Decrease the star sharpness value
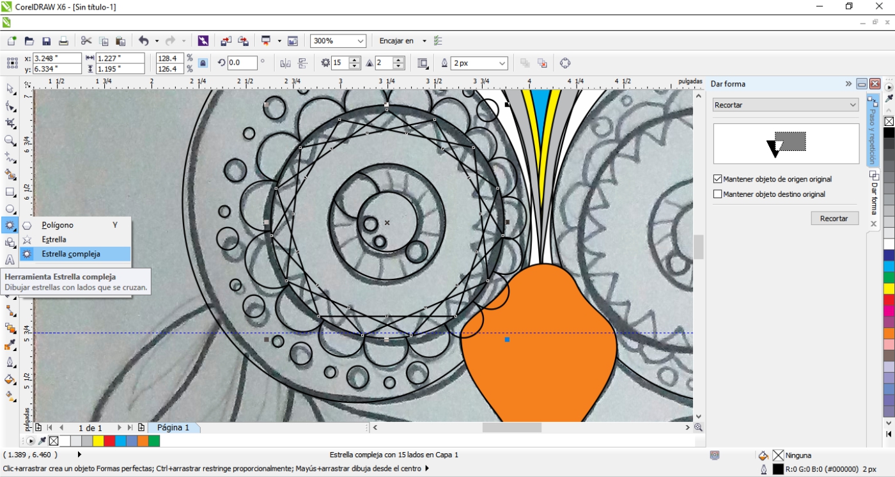The height and width of the screenshot is (477, 895). (398, 66)
